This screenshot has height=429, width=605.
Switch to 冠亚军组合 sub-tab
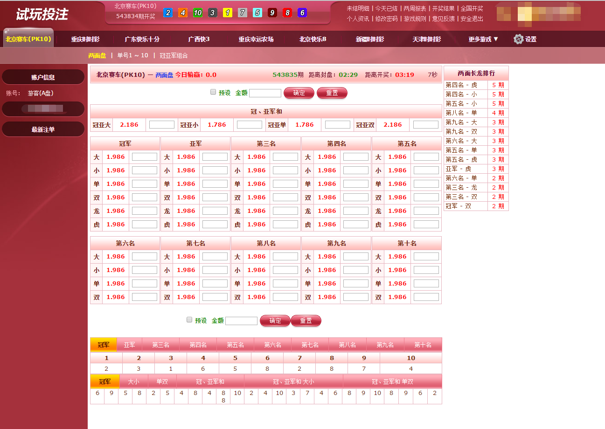[x=174, y=55]
